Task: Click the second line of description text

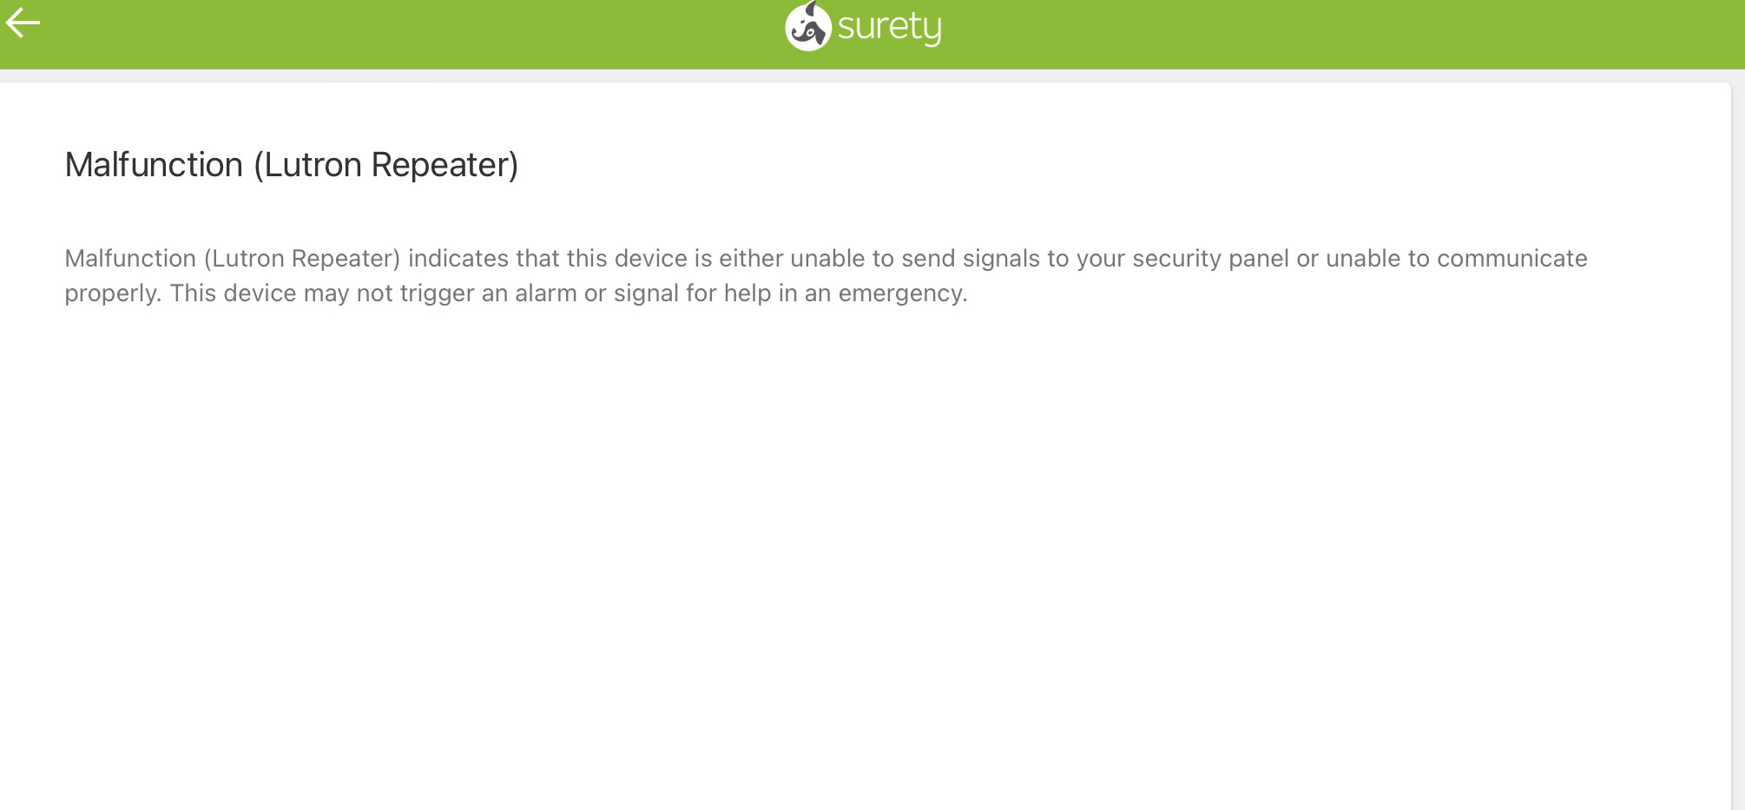Action: pyautogui.click(x=516, y=293)
